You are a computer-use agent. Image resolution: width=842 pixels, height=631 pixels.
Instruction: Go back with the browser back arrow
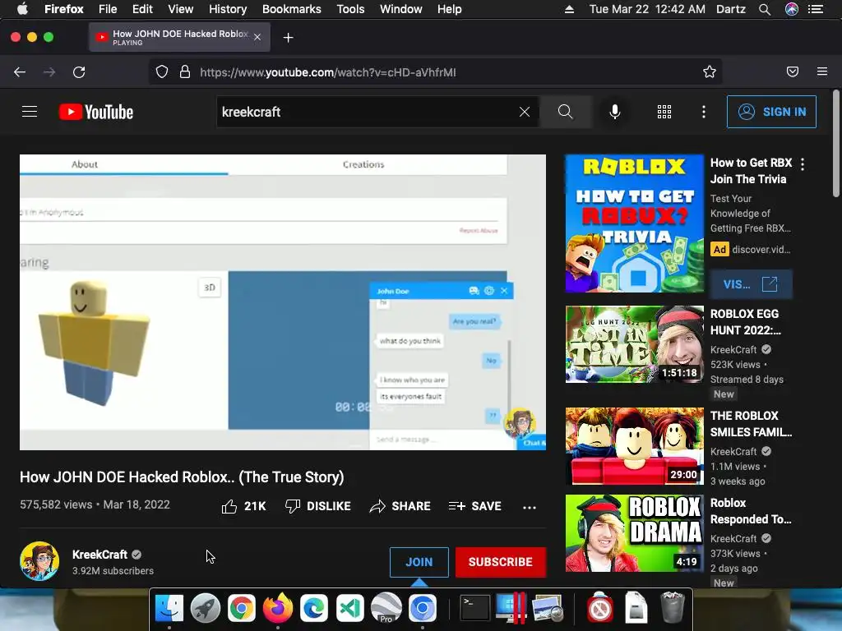20,72
